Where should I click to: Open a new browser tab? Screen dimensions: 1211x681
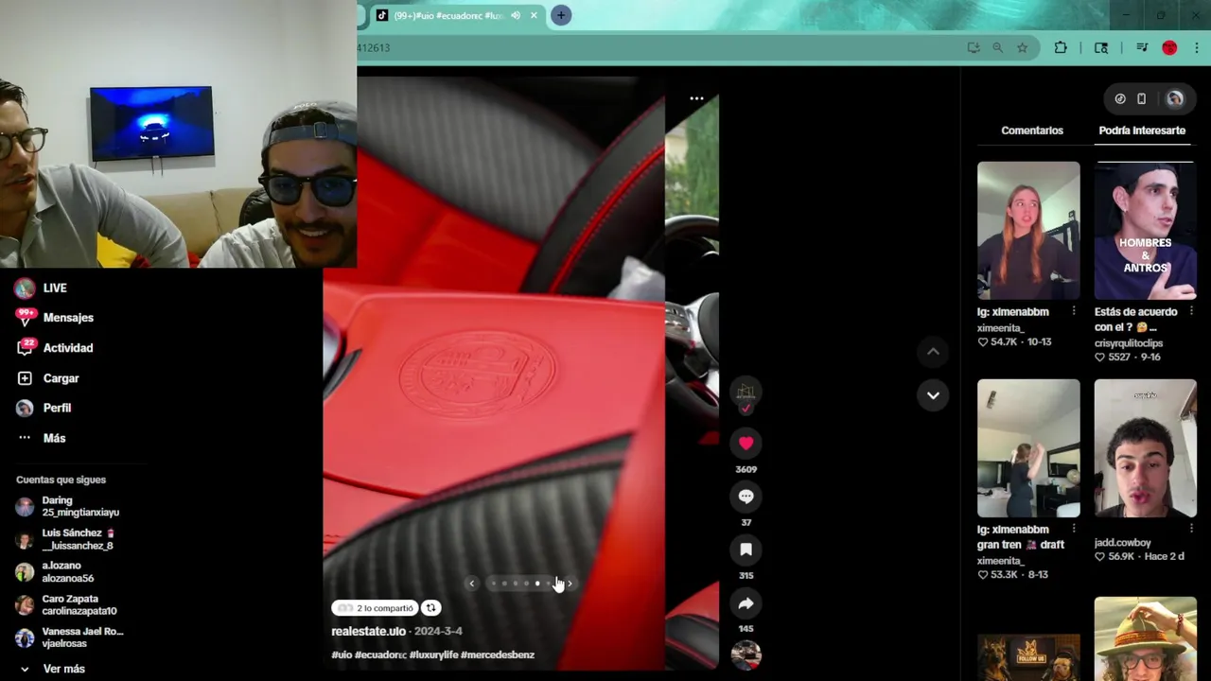point(561,15)
